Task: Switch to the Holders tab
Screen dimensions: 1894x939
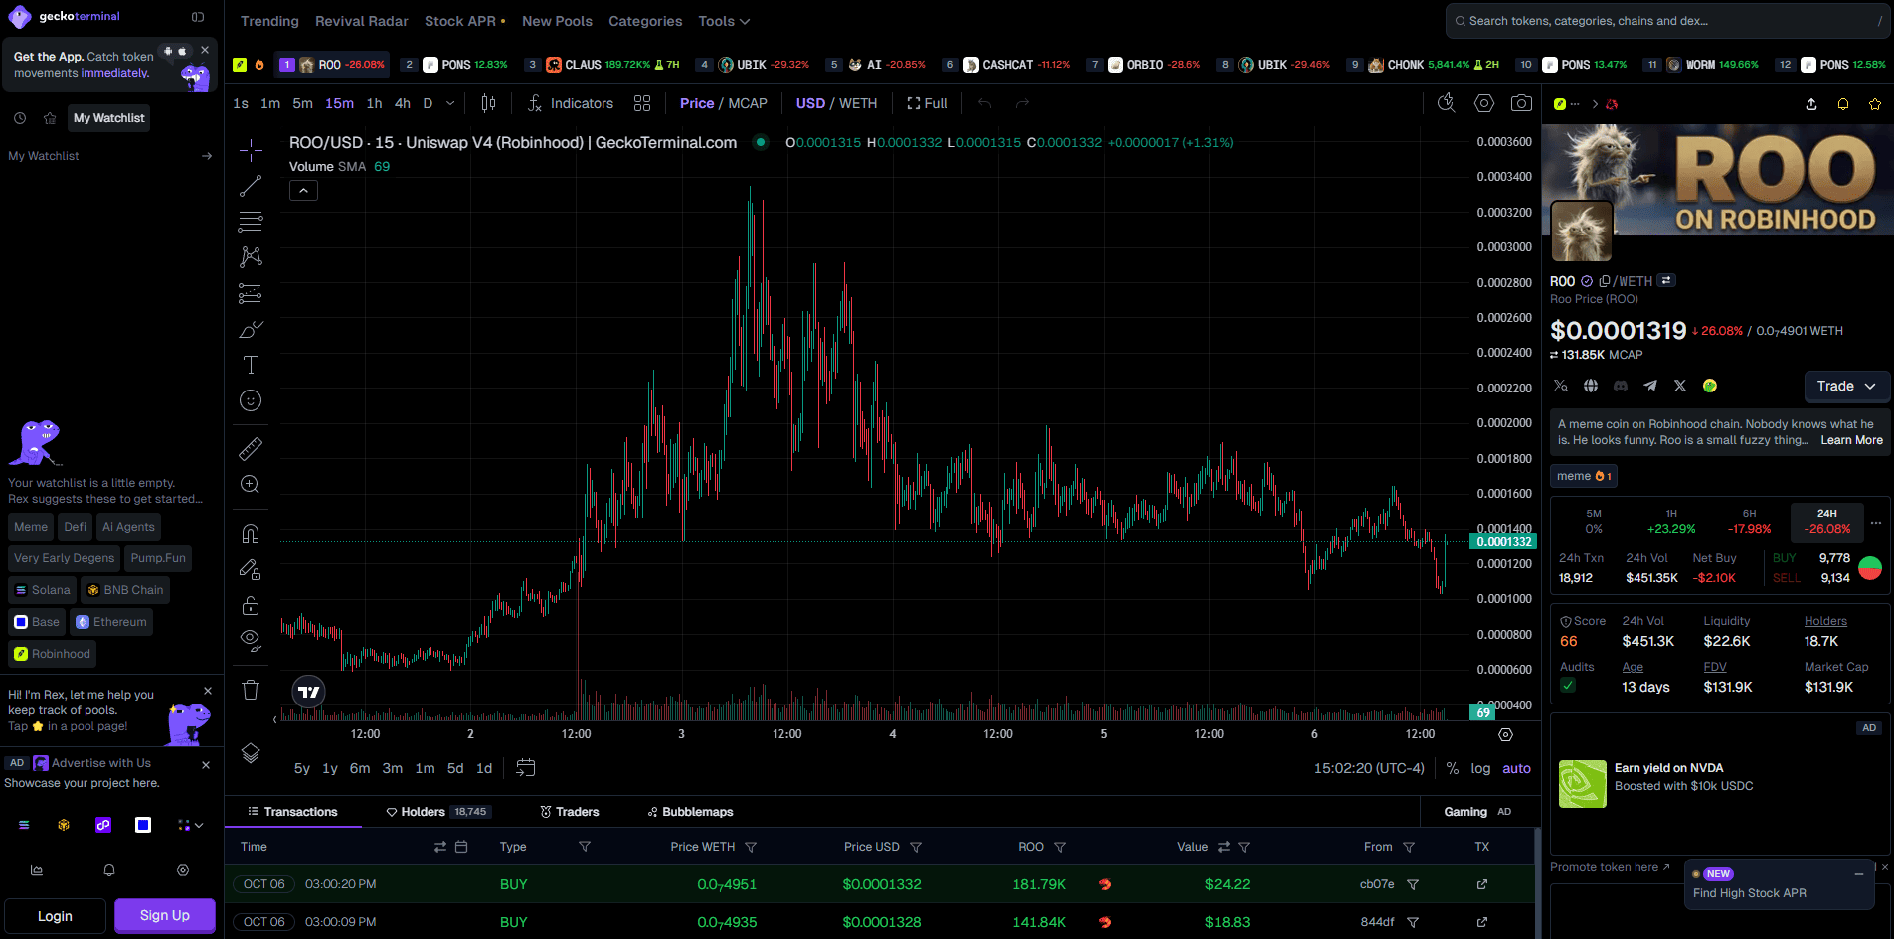Action: coord(436,812)
